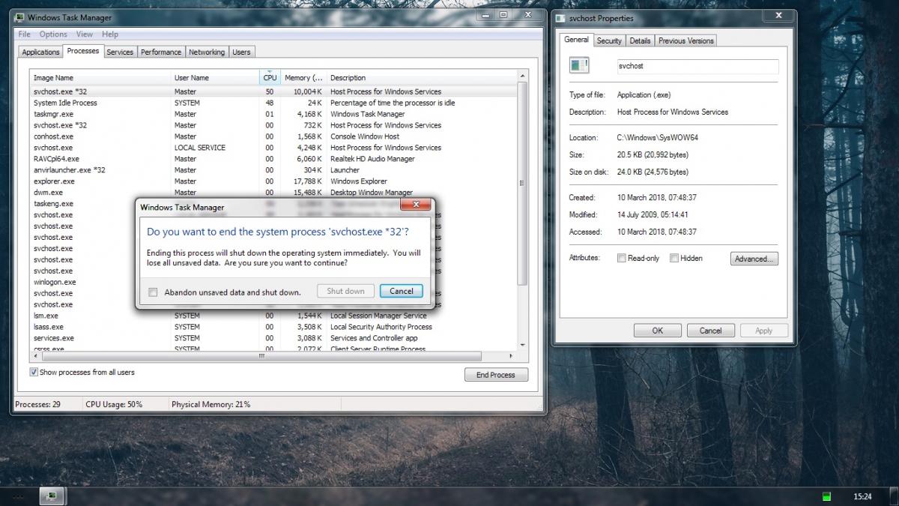Switch to the Services tab
The image size is (899, 506).
pyautogui.click(x=120, y=52)
